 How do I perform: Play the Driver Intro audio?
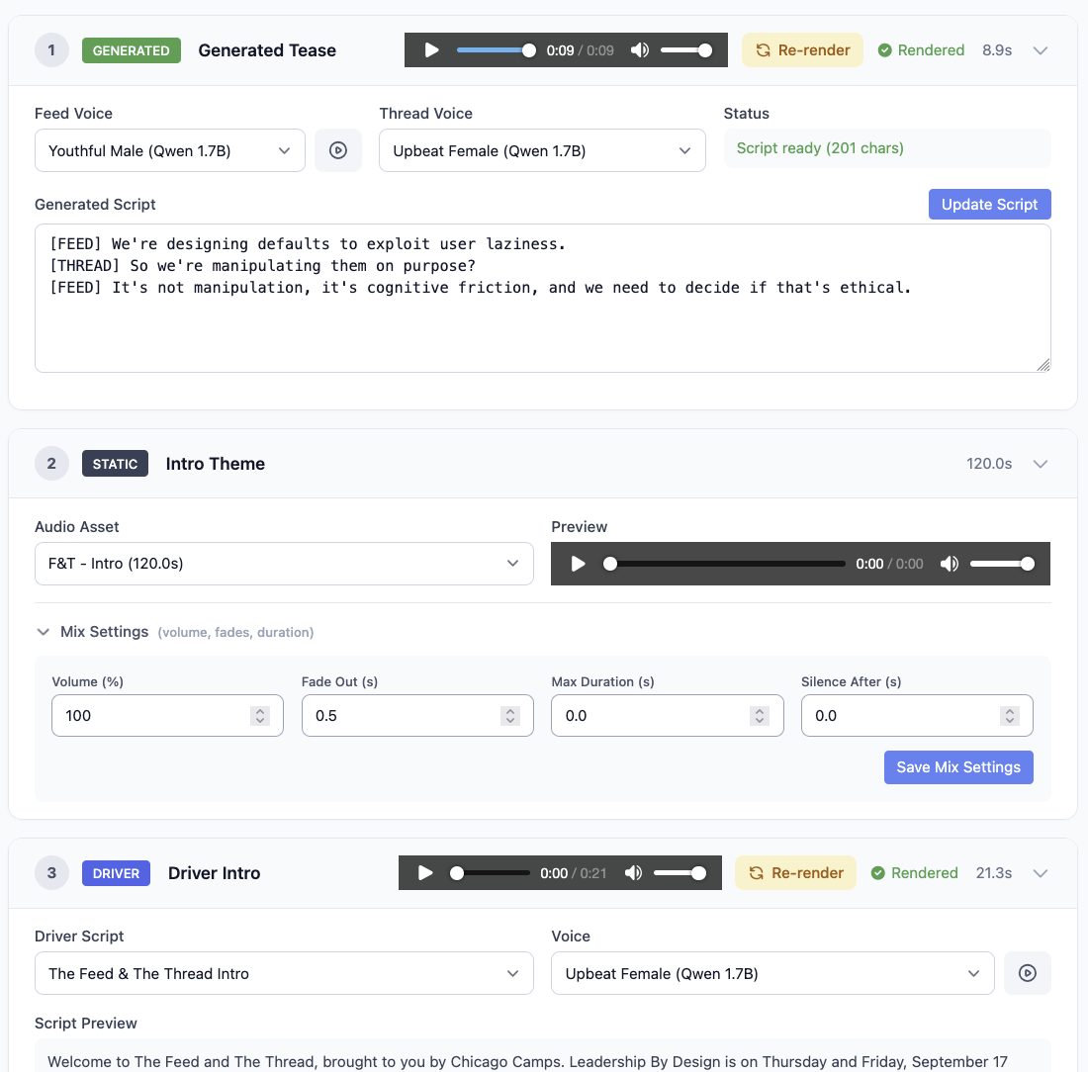click(x=425, y=873)
